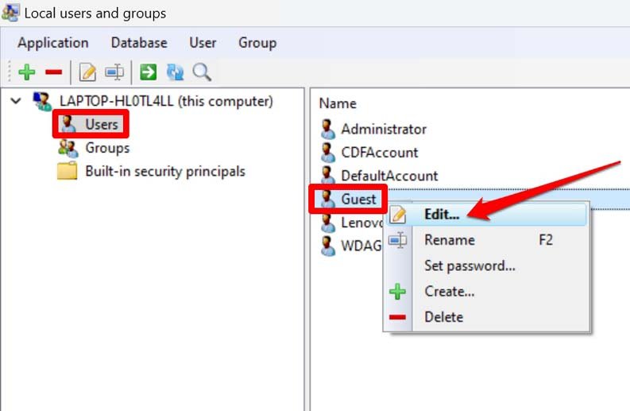The image size is (630, 411).
Task: Click the Rename icon in toolbar
Action: pyautogui.click(x=114, y=72)
